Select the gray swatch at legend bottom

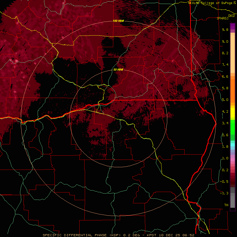click(233, 202)
